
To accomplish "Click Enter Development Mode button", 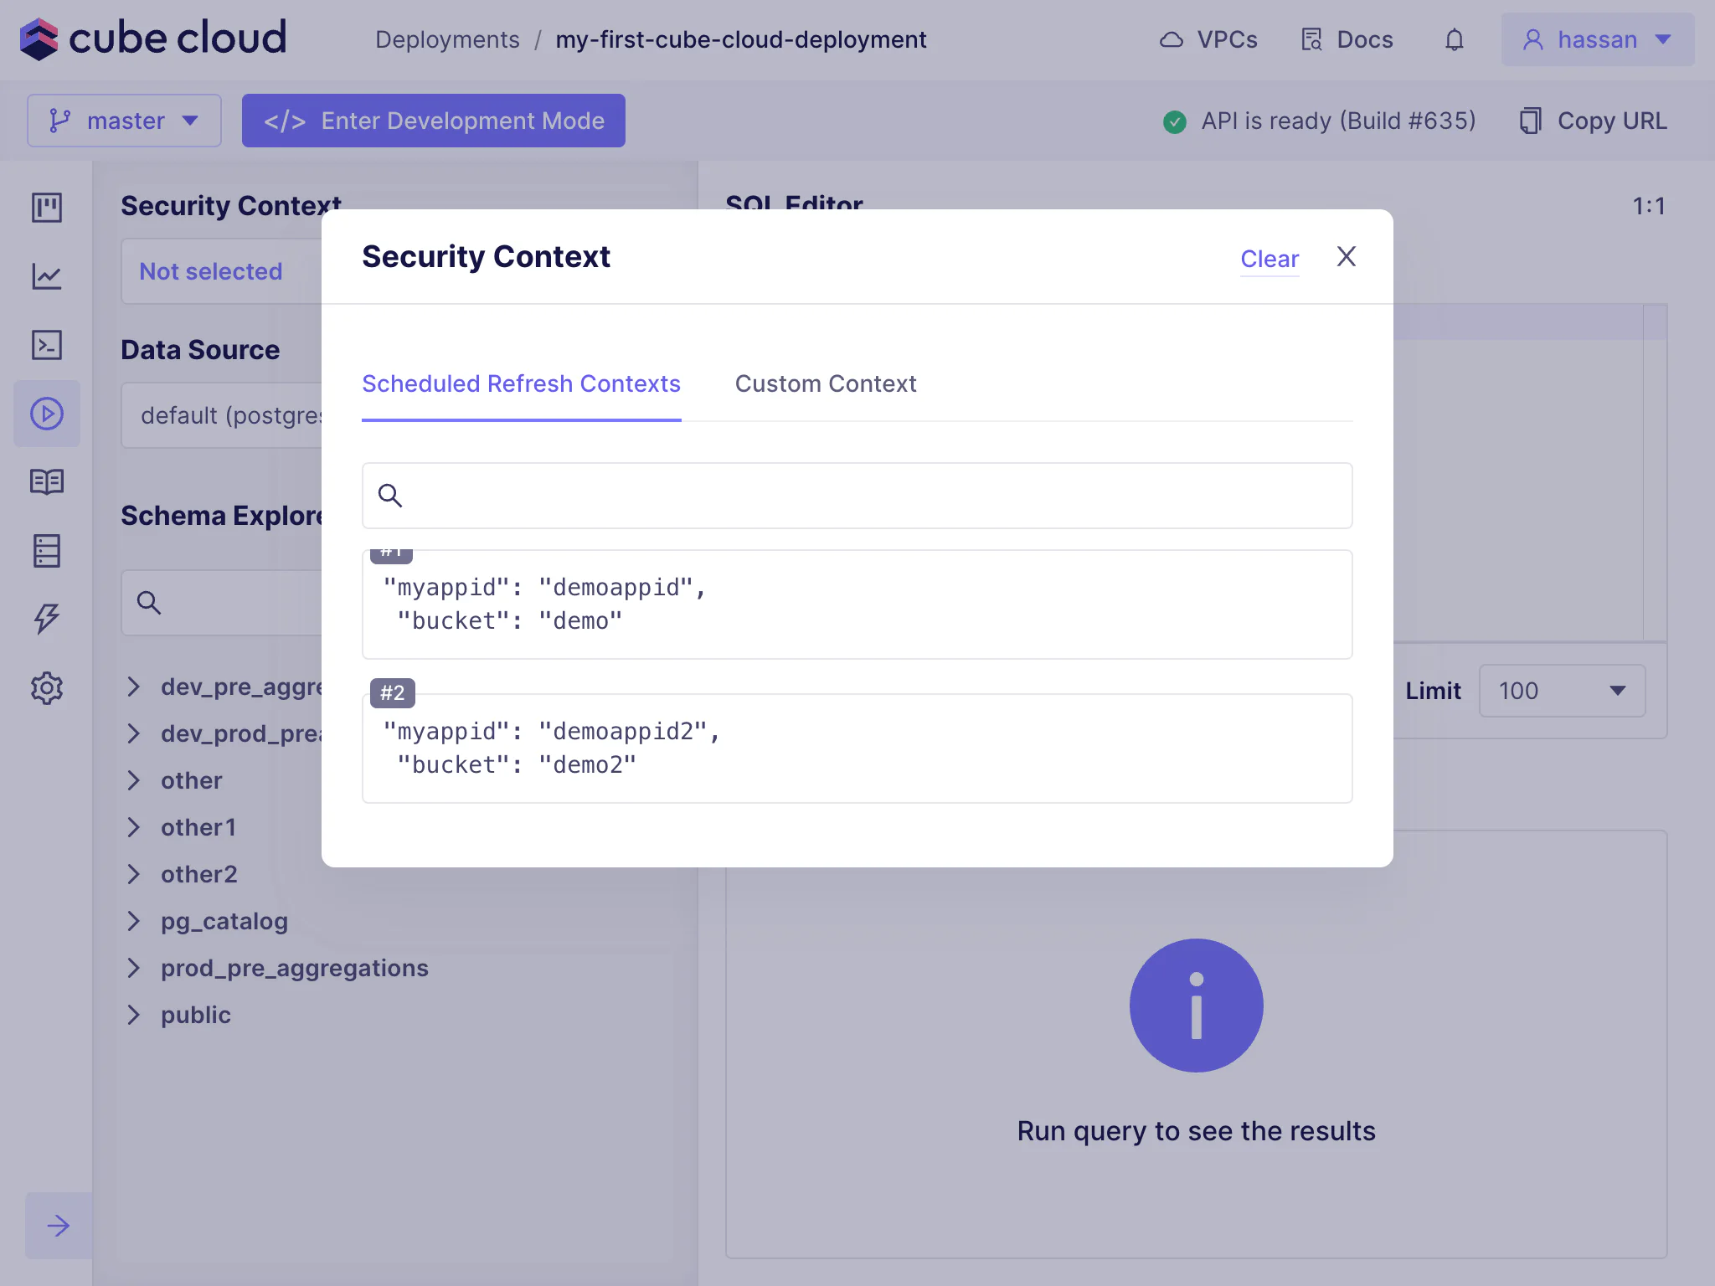I will (434, 121).
